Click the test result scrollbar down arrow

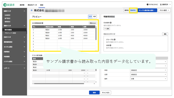click(96, 82)
